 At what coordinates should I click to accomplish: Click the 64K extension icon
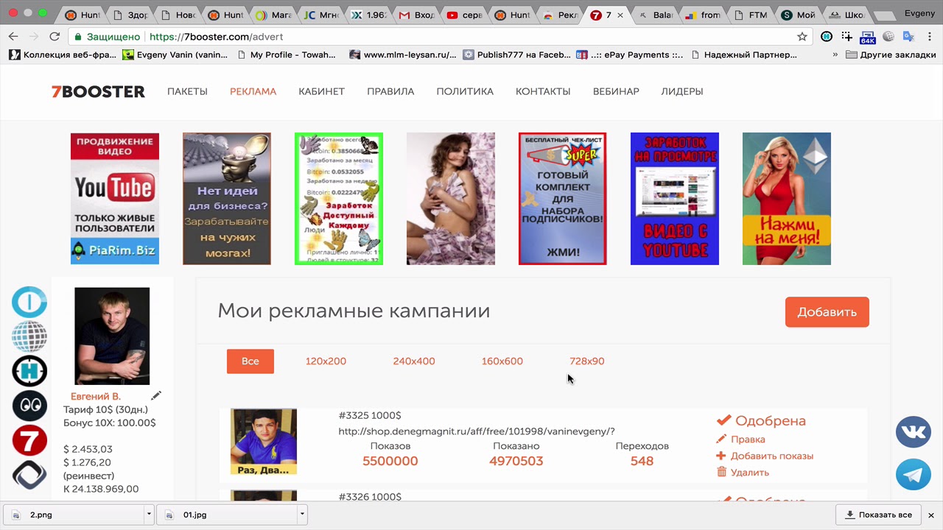pos(868,36)
